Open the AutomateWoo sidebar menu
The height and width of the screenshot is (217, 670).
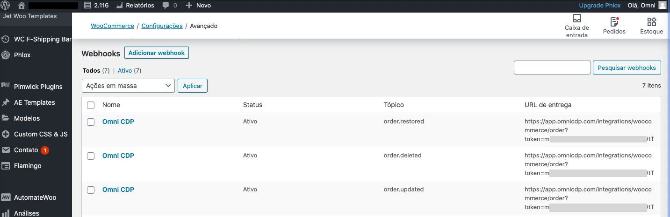pyautogui.click(x=36, y=197)
